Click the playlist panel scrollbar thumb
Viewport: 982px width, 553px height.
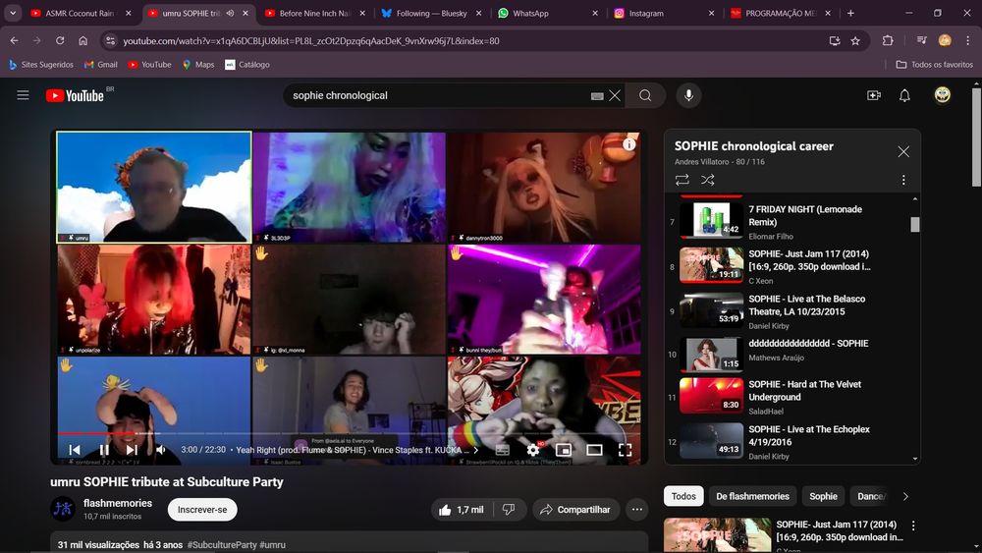[915, 224]
